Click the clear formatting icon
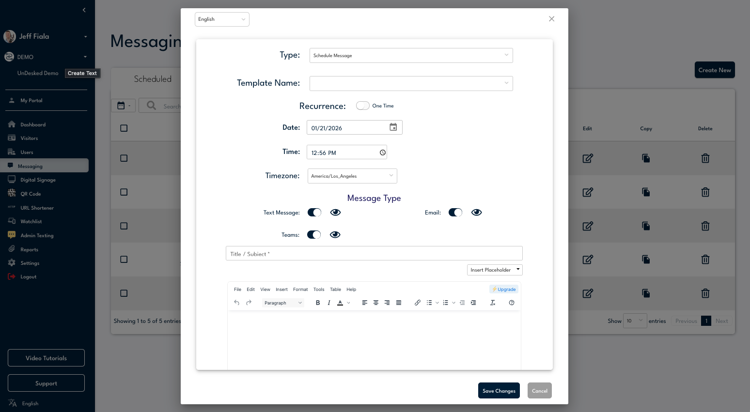 [x=493, y=303]
